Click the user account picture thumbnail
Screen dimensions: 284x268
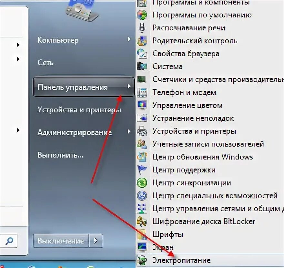click(x=81, y=11)
